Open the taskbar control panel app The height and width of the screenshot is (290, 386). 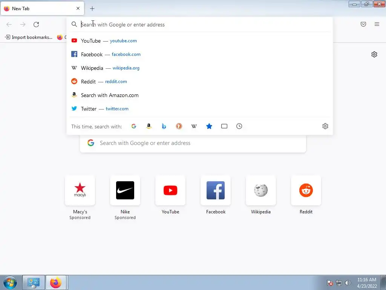[34, 282]
